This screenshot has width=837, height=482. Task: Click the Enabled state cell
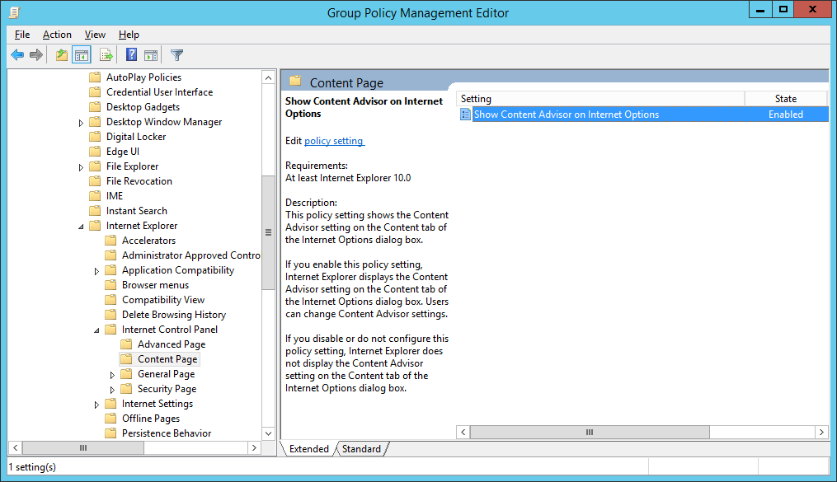pos(786,114)
